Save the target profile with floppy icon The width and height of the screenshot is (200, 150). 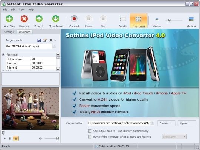coord(39,40)
